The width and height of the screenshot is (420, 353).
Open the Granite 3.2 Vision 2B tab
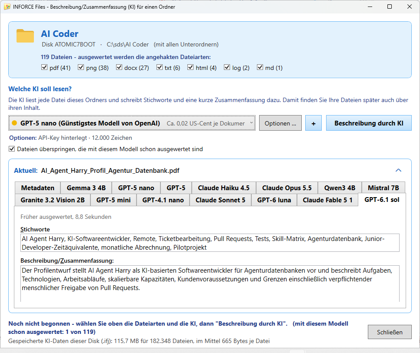click(53, 200)
